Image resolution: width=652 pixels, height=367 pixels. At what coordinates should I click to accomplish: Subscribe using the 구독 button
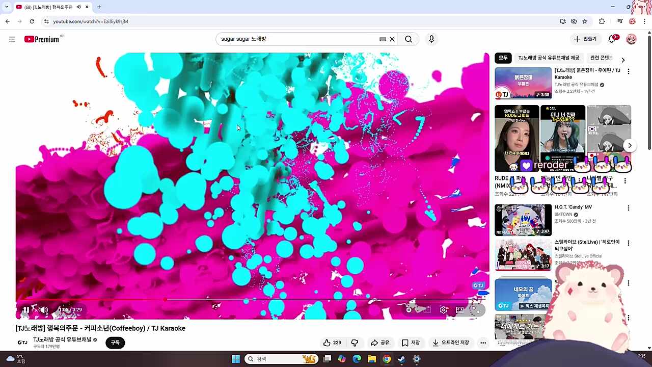[115, 343]
